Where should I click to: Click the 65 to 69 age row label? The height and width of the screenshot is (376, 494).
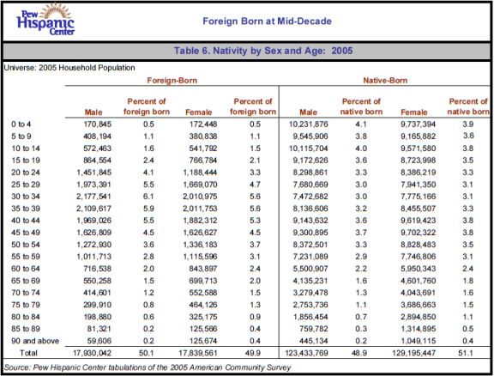pyautogui.click(x=26, y=281)
